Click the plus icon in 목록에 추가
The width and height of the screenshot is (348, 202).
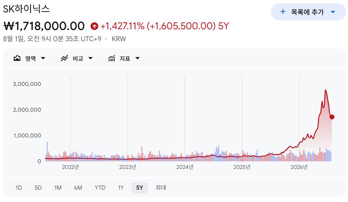tap(283, 12)
